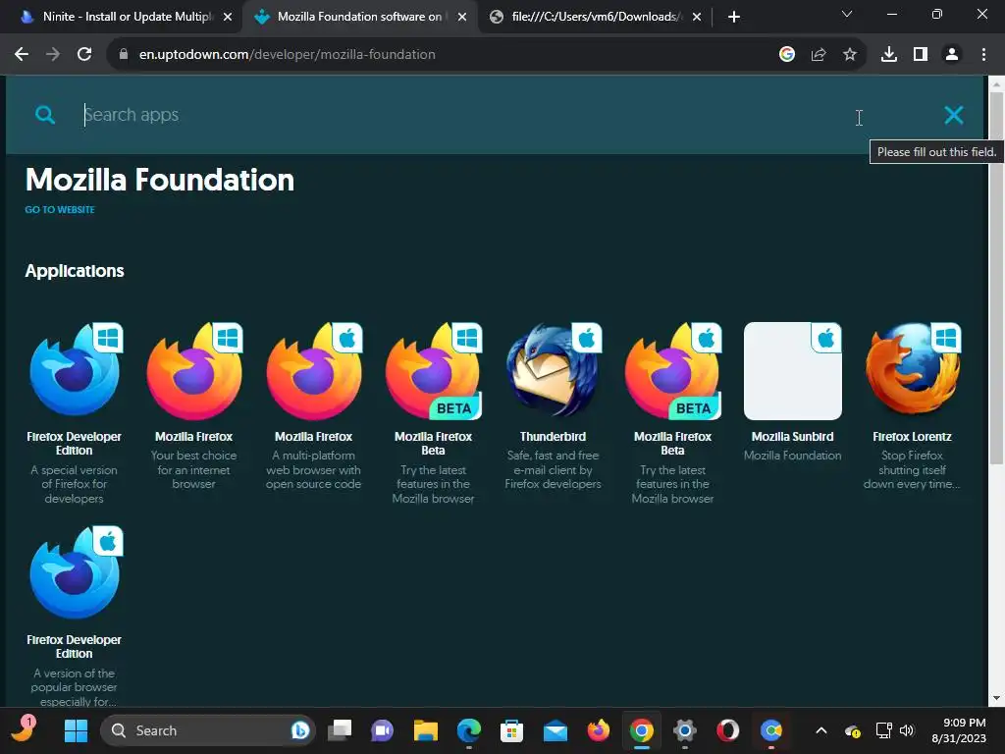
Task: Open Microsoft Store from taskbar
Action: [511, 730]
